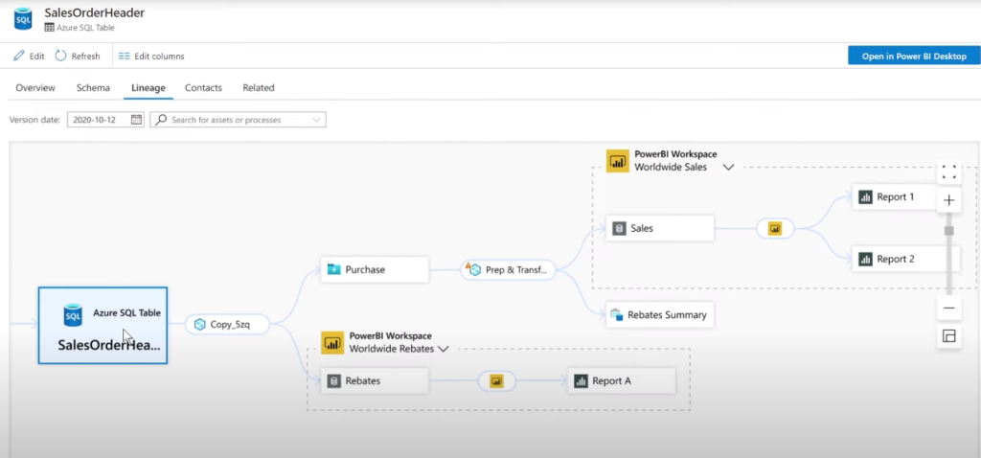
Task: Select the Lineage tab
Action: coord(148,87)
